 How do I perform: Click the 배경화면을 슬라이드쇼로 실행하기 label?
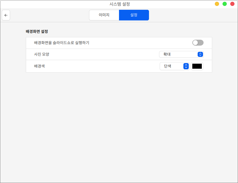[62, 43]
